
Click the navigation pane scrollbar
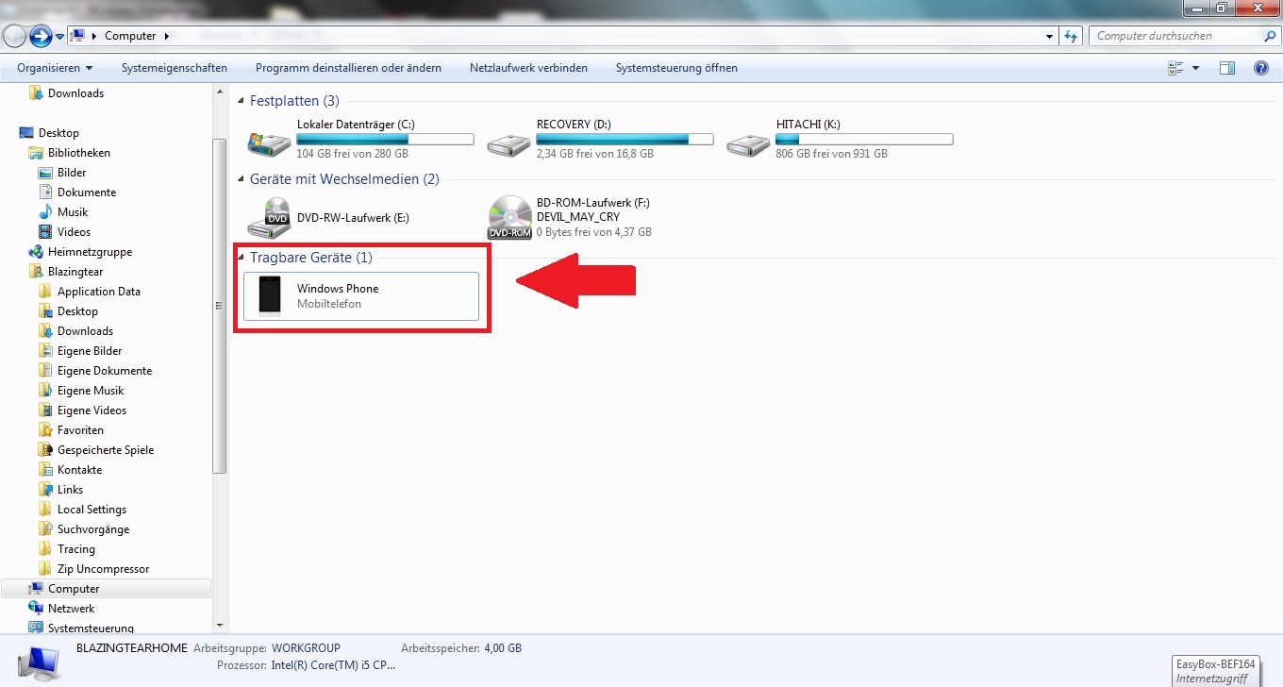tap(220, 305)
